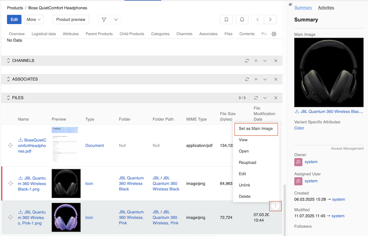The width and height of the screenshot is (368, 236).
Task: Click drag handle of JBL Black row
Action: (x=10, y=184)
